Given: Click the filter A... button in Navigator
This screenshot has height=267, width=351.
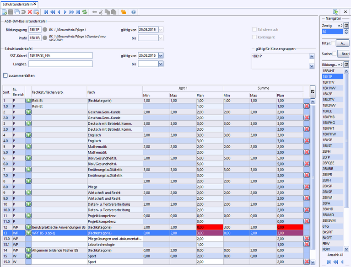Looking at the screenshot, I should tap(342, 43).
